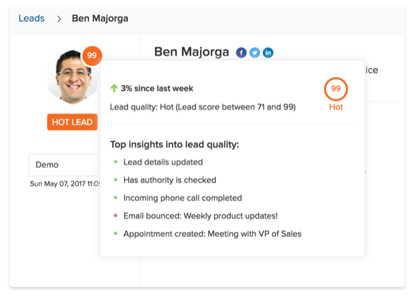
Task: Select the Has authority is checked insight
Action: (170, 180)
